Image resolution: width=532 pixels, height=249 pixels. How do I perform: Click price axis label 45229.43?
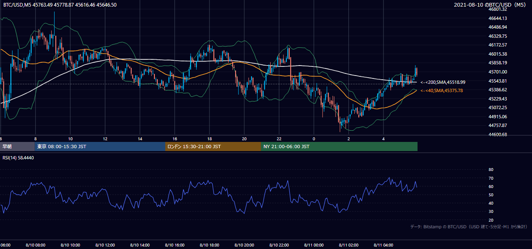497,99
